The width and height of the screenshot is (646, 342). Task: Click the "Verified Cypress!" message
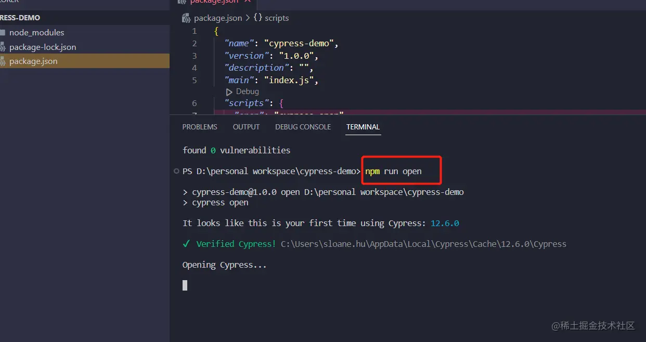coord(236,244)
